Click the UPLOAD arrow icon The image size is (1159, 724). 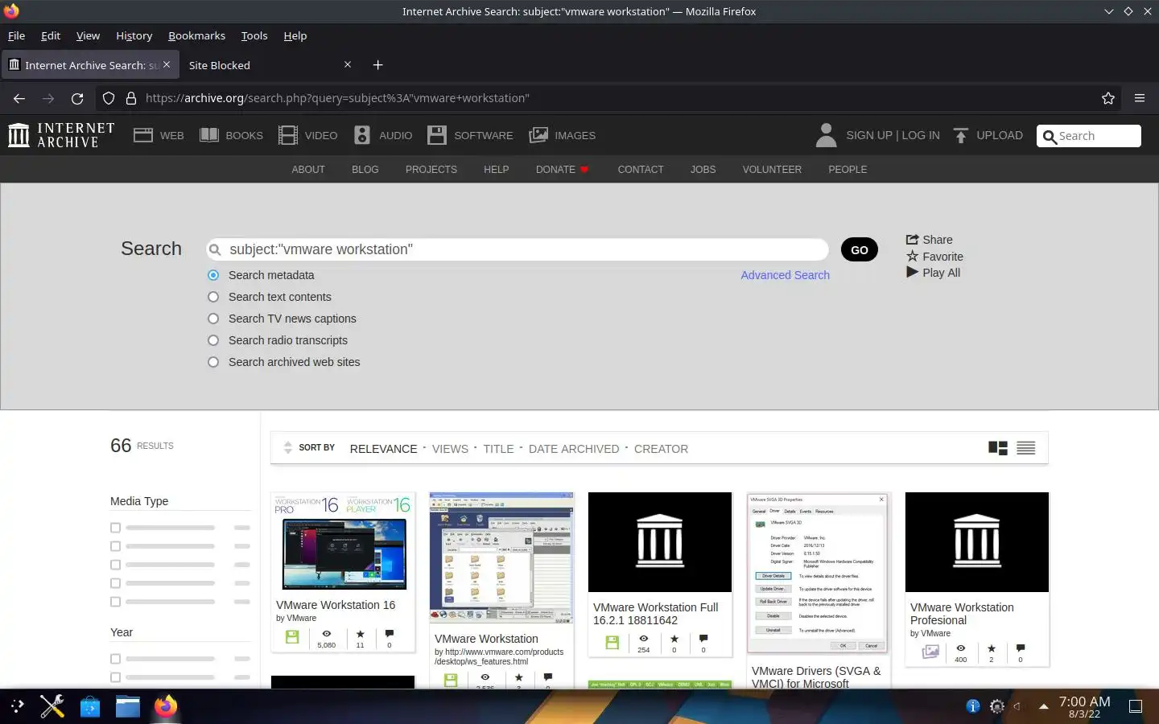960,135
